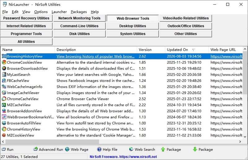Viewport: 248px width, 160px height.
Task: Click the WebBrowserBookmarksView icon
Action: (4, 117)
